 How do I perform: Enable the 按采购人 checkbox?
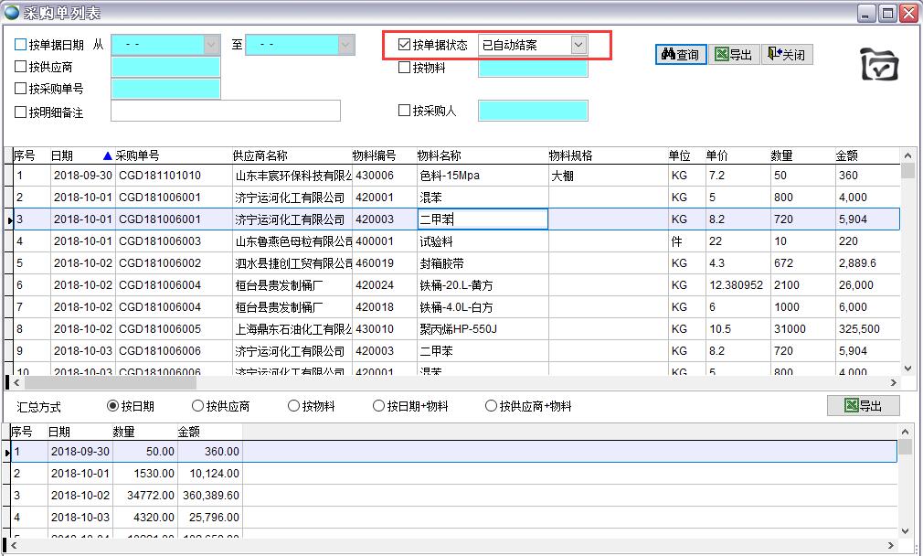click(405, 111)
